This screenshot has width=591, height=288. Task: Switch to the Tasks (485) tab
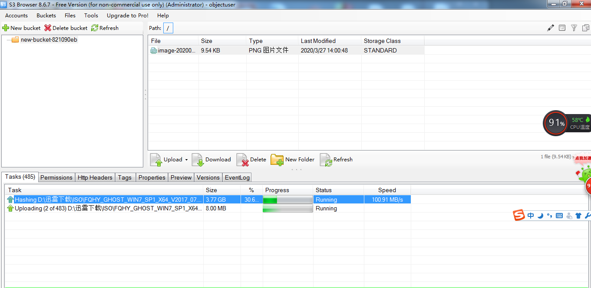[x=20, y=177]
